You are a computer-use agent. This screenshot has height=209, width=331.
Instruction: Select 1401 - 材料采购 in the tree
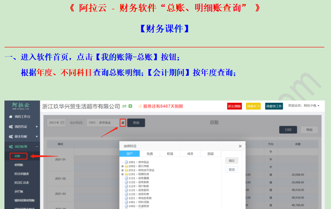coord(139,202)
